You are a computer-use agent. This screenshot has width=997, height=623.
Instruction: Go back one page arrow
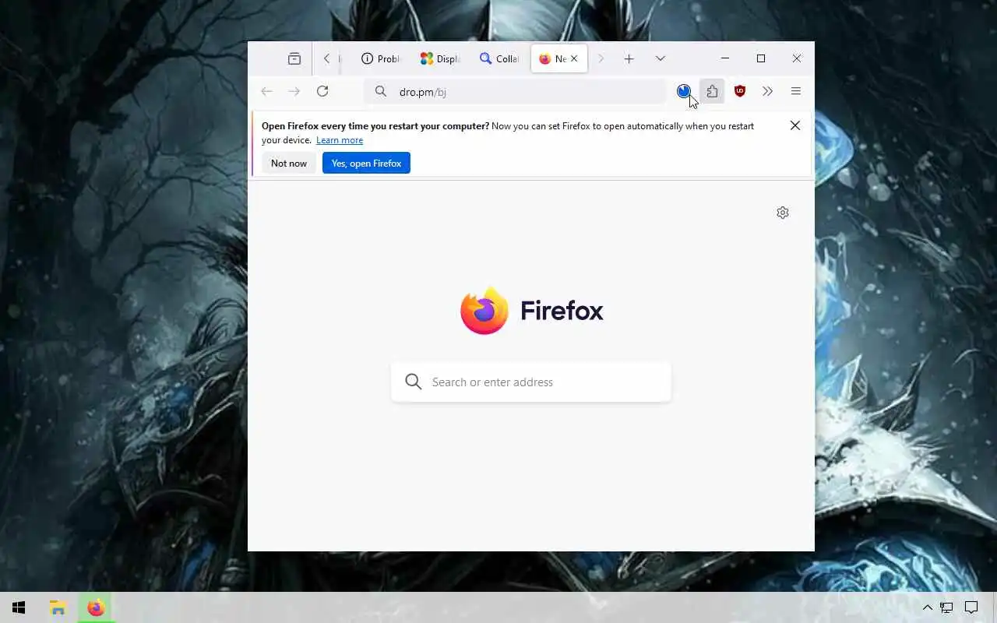(x=266, y=91)
